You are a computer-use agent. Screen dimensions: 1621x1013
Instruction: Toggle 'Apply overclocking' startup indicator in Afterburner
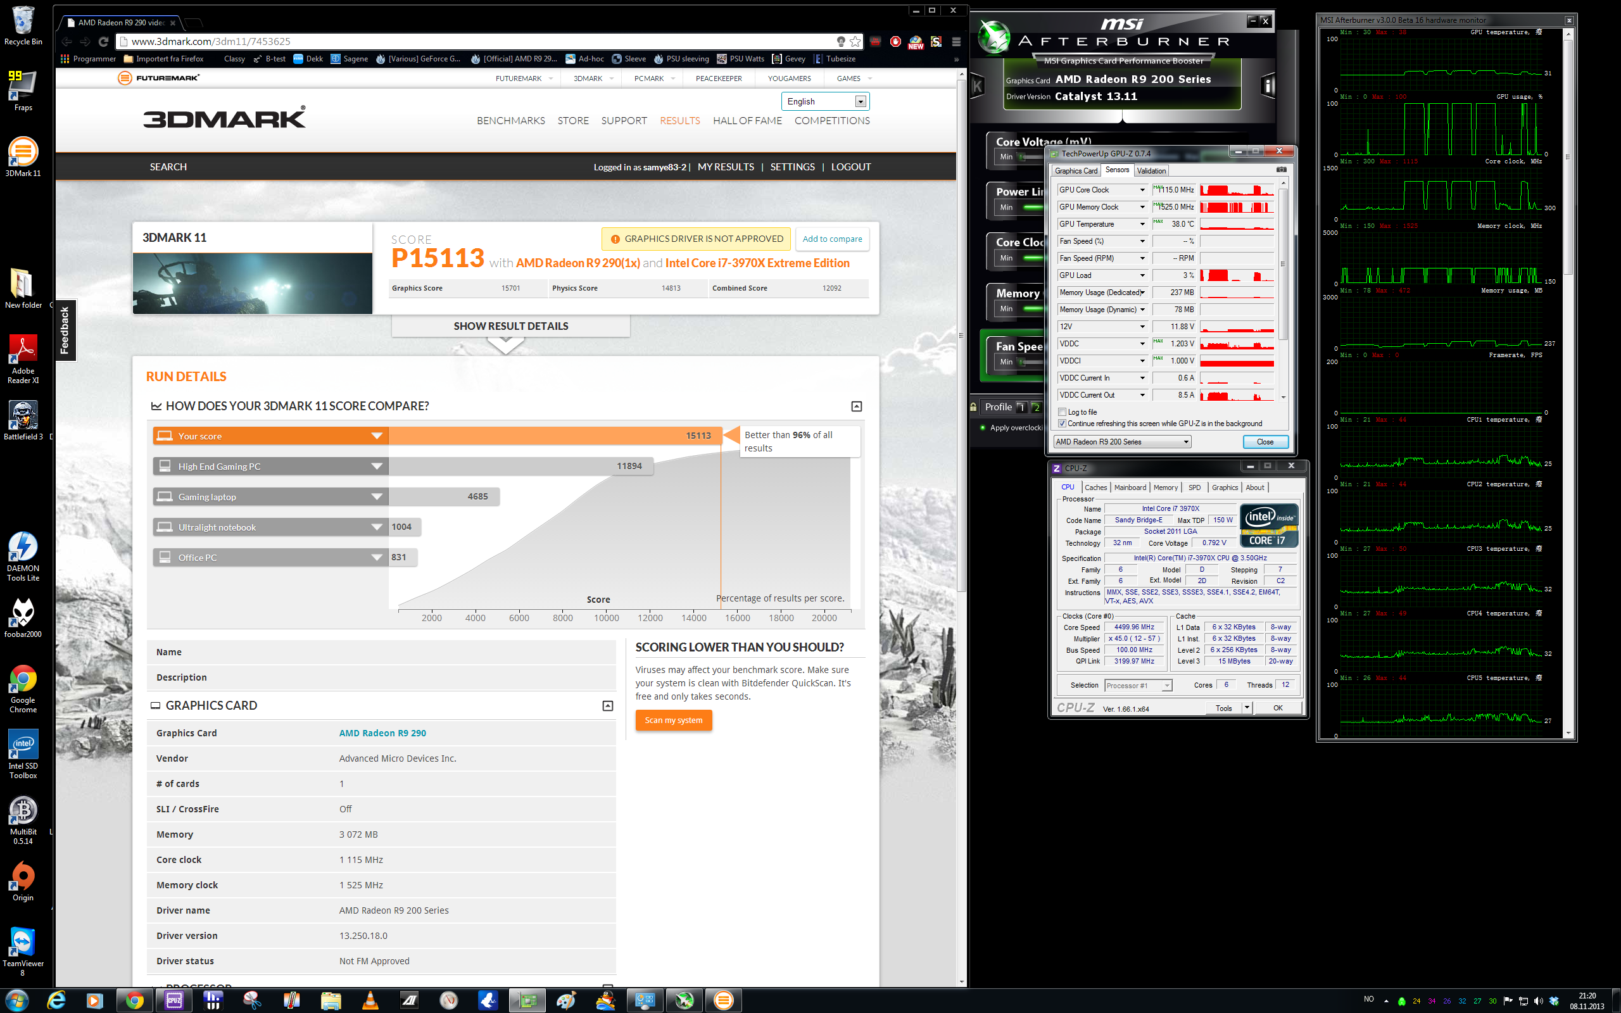click(x=983, y=427)
